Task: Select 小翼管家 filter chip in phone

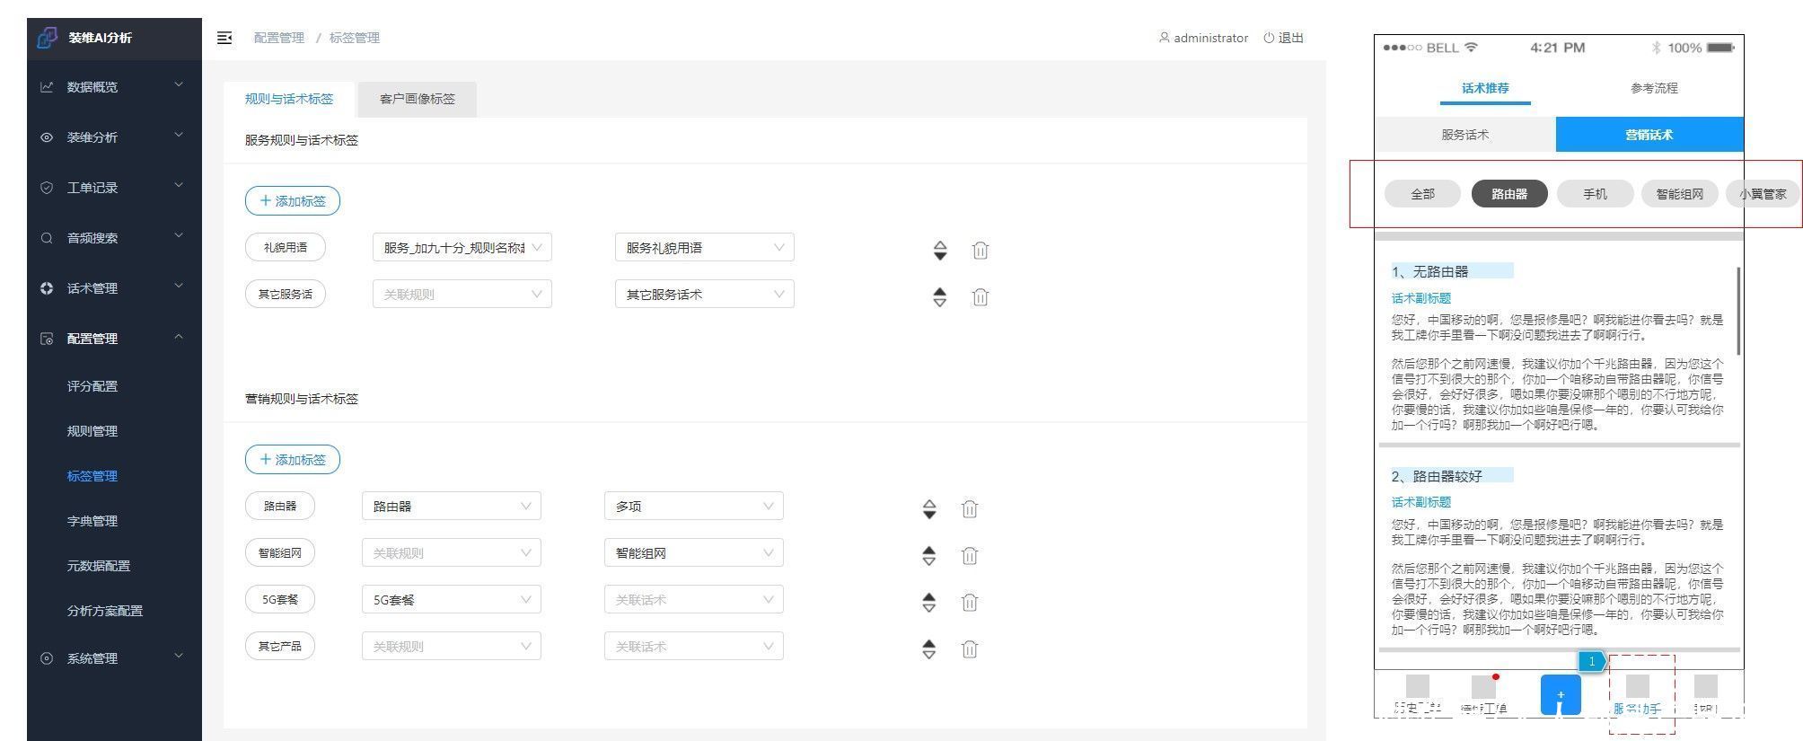Action: click(1763, 194)
